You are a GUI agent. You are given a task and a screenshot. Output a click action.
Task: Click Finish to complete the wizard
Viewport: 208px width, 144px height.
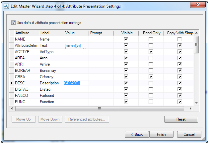[x=161, y=134]
